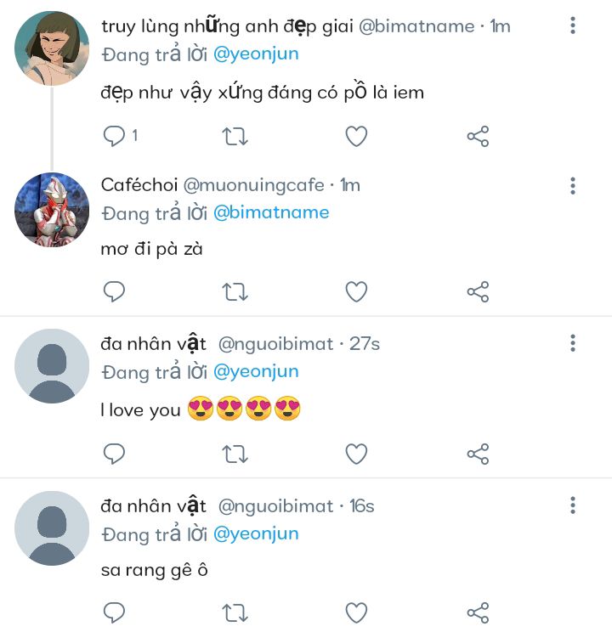Share the 'I love you' tweet
The width and height of the screenshot is (612, 632).
point(478,454)
